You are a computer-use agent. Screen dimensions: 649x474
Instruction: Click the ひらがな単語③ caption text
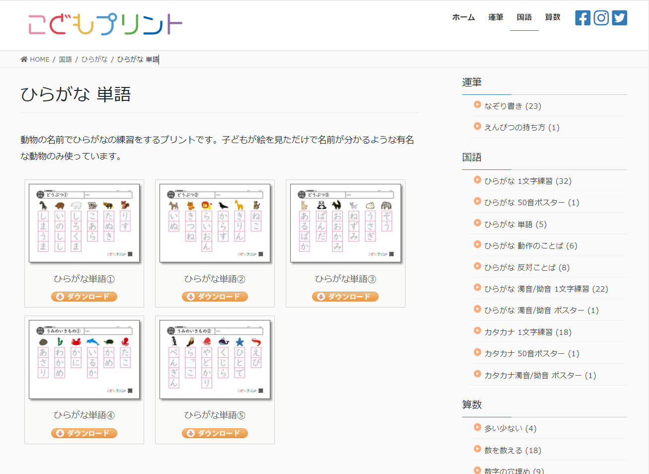(x=345, y=279)
